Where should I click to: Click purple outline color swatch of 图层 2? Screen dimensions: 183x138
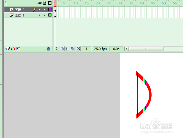(x=50, y=10)
